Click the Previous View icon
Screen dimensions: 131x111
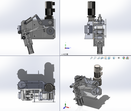[x=99, y=58]
